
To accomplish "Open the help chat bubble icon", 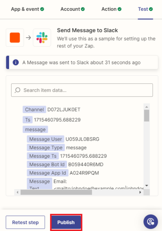I will coord(151,222).
